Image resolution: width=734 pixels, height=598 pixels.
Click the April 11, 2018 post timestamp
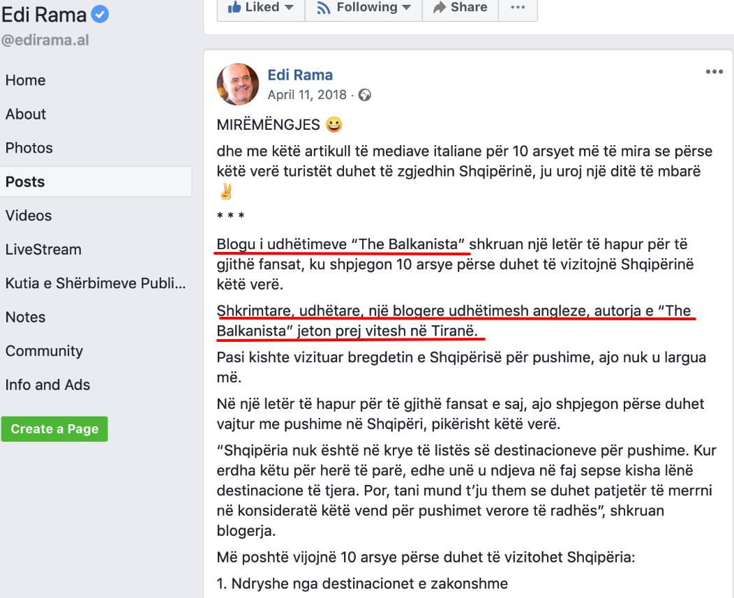click(306, 95)
